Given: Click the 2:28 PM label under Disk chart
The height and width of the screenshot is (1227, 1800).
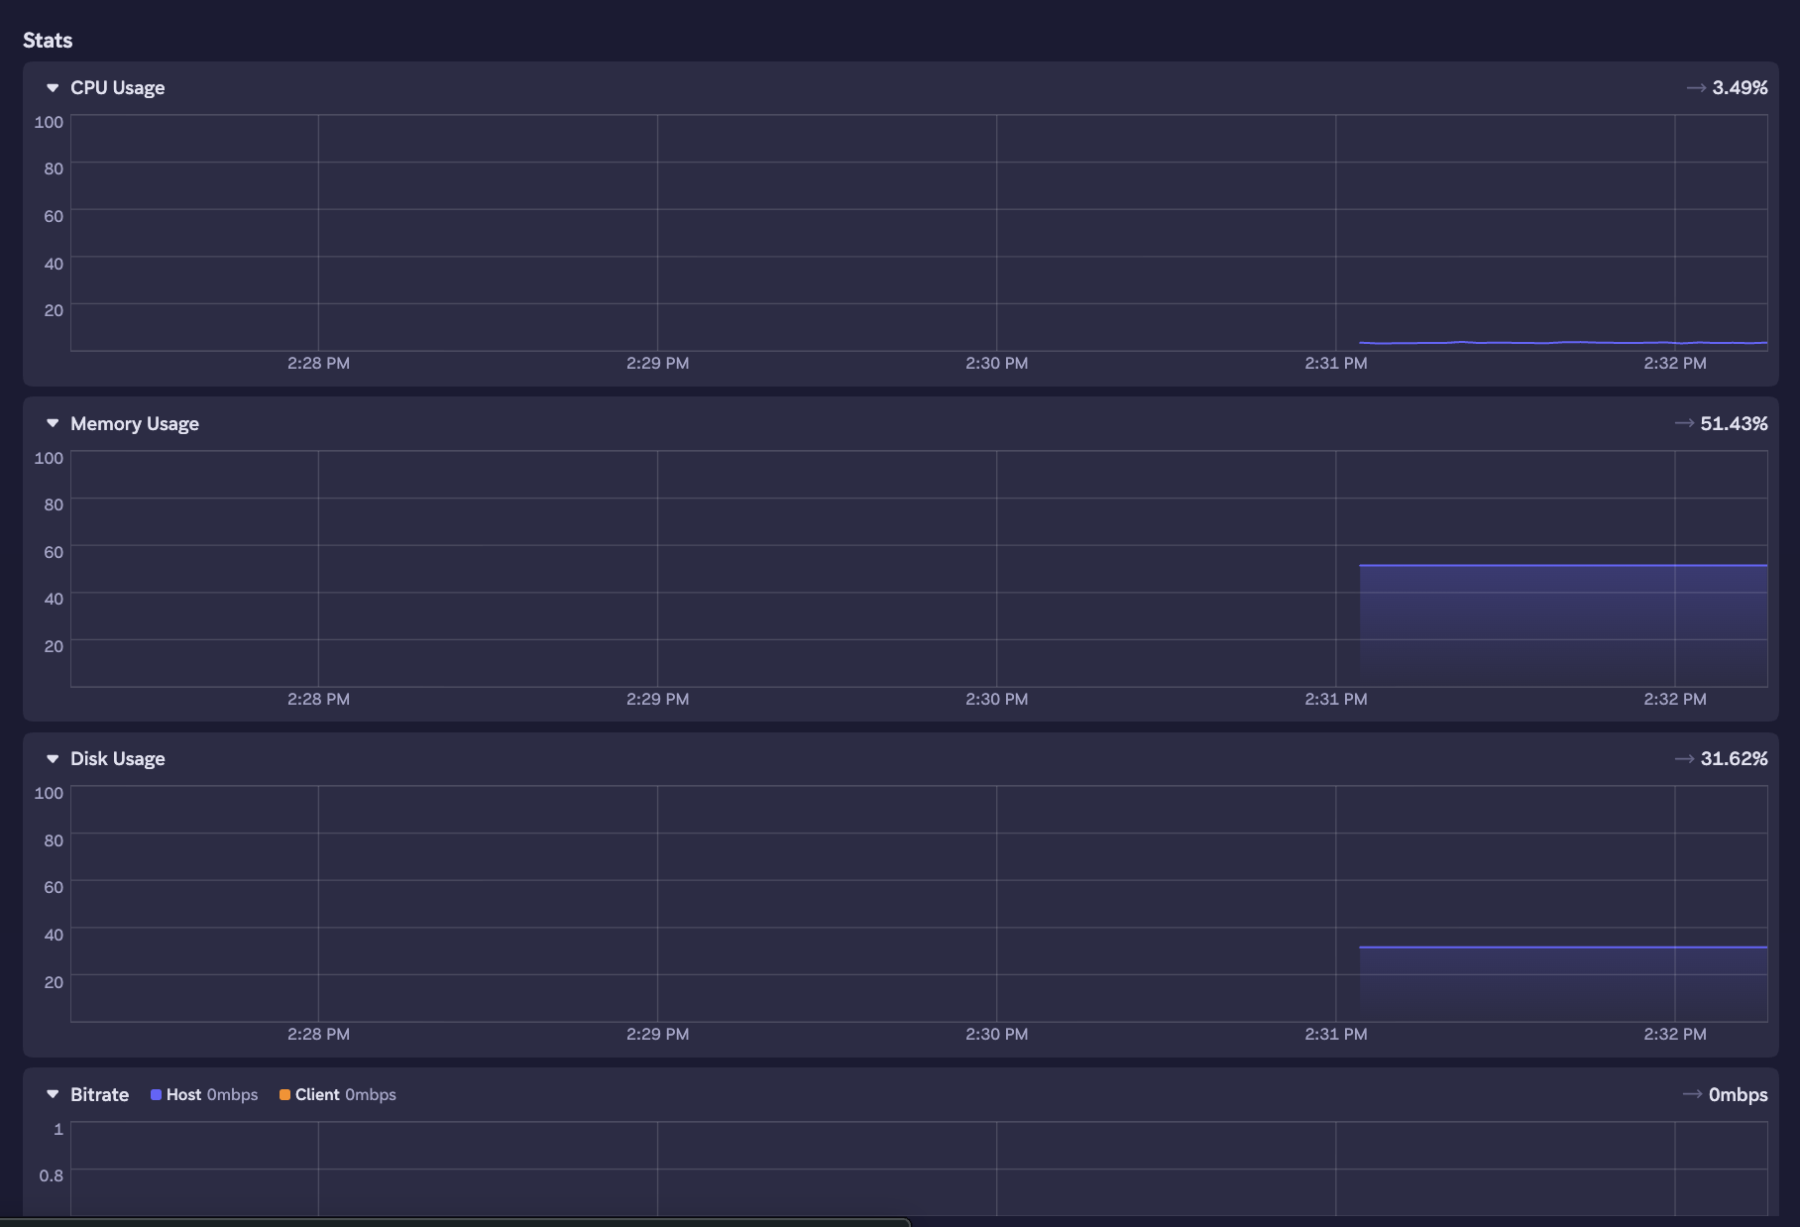Looking at the screenshot, I should point(318,1035).
